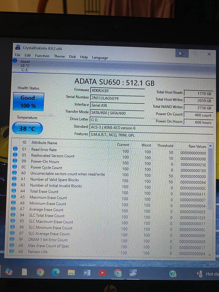The image size is (219, 292).
Task: Click the status dot for SLC Maximum Erase Count
Action: click(x=13, y=221)
